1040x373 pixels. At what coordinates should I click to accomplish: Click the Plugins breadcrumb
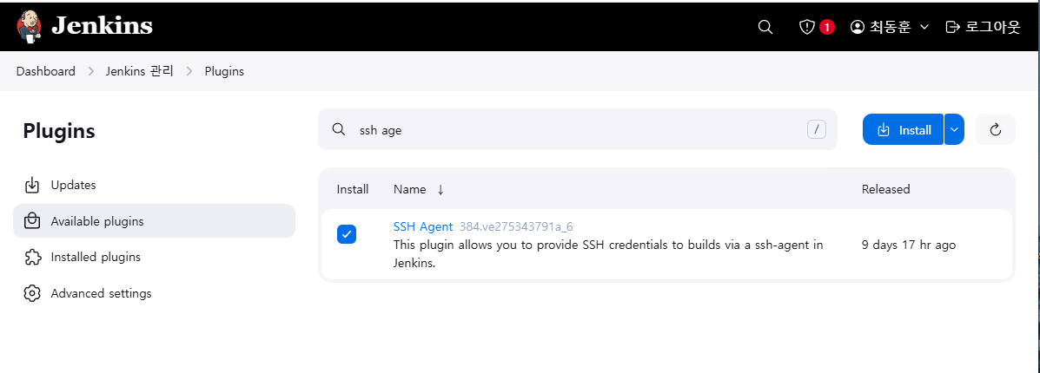tap(224, 71)
